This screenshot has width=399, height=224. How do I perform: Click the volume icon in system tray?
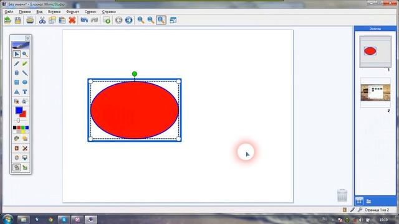[x=361, y=220]
